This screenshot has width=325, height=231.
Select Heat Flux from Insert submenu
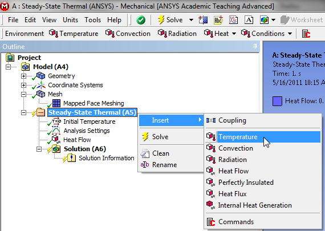pos(263,194)
